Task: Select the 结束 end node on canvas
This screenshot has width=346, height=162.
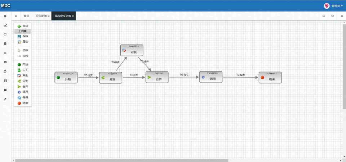Action: 270,78
